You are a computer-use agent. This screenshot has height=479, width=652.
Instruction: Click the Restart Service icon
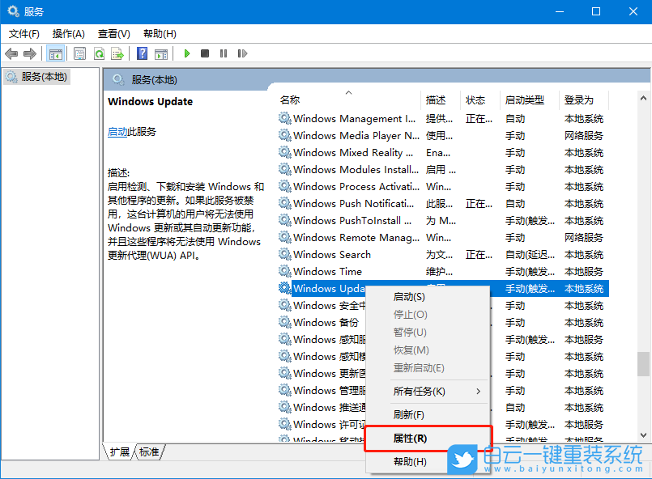[243, 53]
